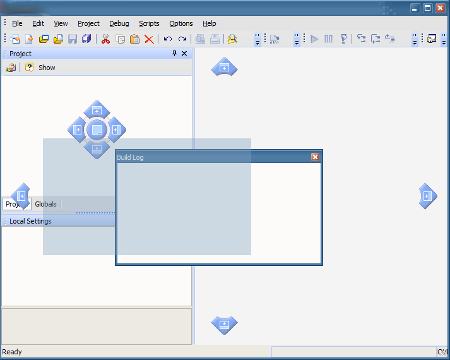Click the Find in files icon
The height and width of the screenshot is (360, 450).
pos(232,39)
